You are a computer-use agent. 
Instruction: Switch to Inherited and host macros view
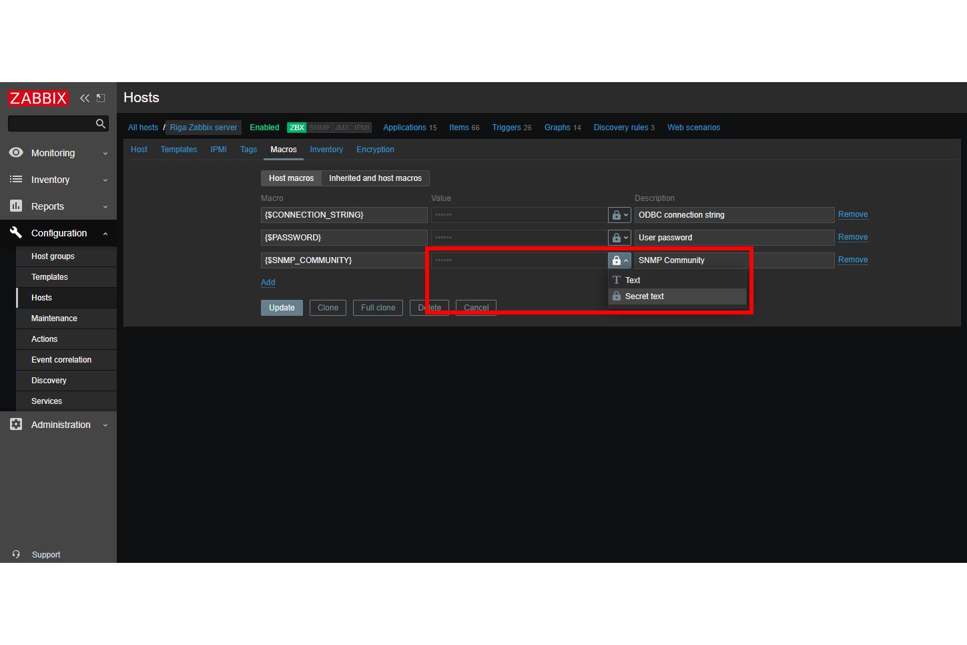click(x=375, y=178)
